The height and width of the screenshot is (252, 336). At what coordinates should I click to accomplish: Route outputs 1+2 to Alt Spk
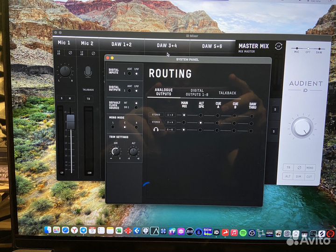point(201,115)
